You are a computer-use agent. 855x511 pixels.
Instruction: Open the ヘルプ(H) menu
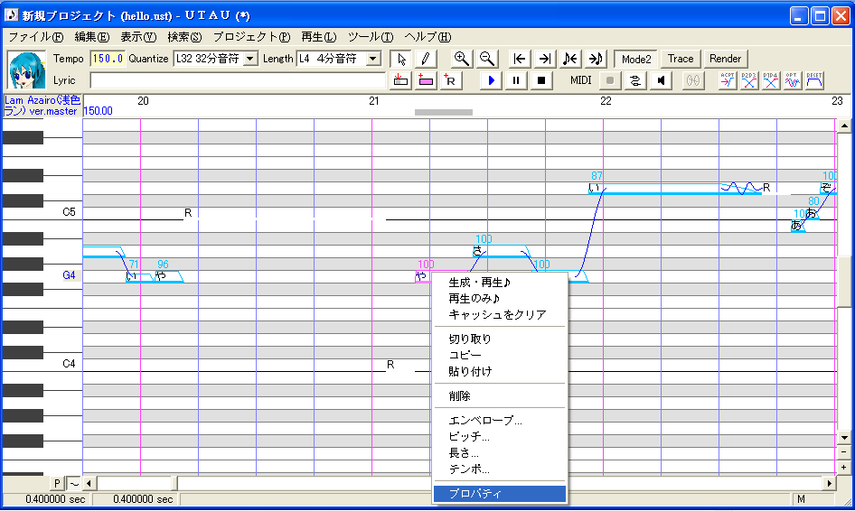click(427, 37)
